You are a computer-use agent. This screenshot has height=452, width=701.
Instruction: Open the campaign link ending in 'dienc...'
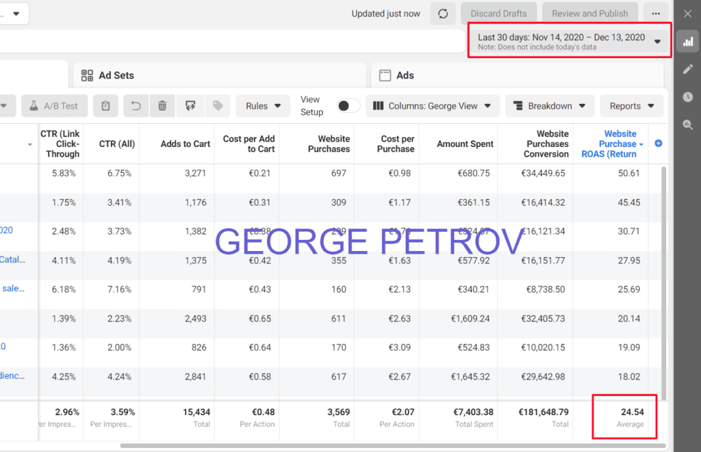point(12,375)
